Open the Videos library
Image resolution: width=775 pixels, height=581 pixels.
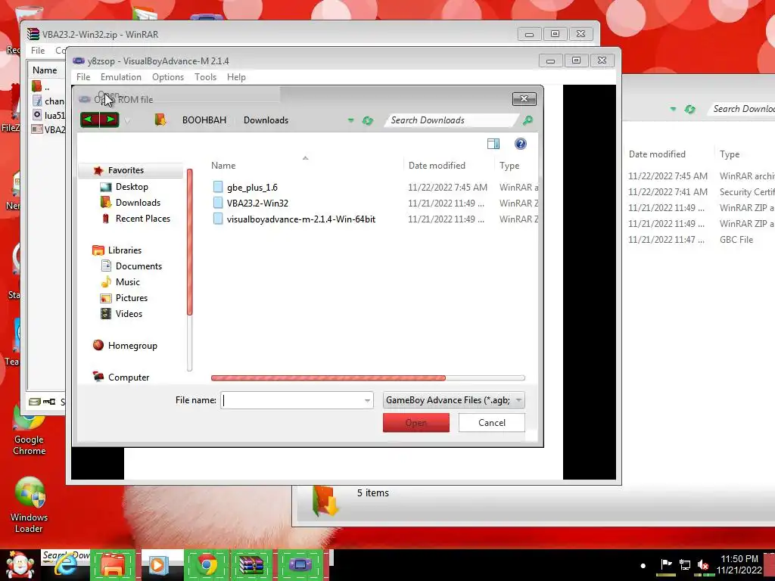129,313
